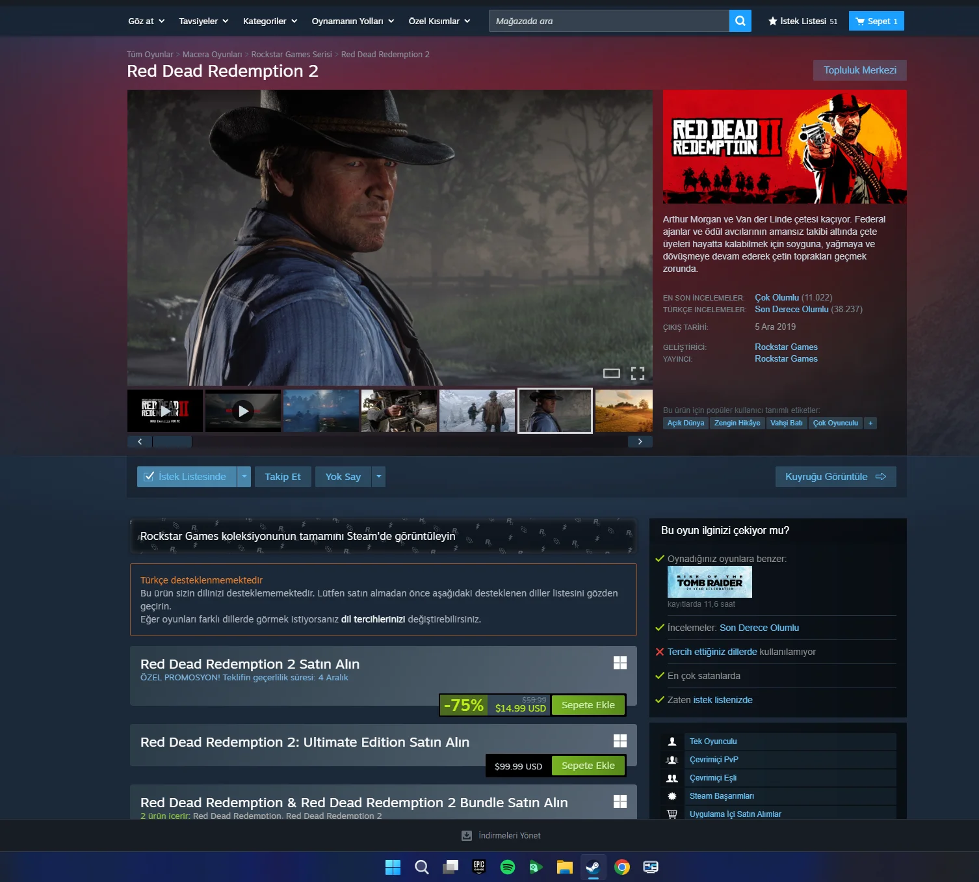The width and height of the screenshot is (979, 882).
Task: Open Google Chrome from the taskbar
Action: click(622, 867)
